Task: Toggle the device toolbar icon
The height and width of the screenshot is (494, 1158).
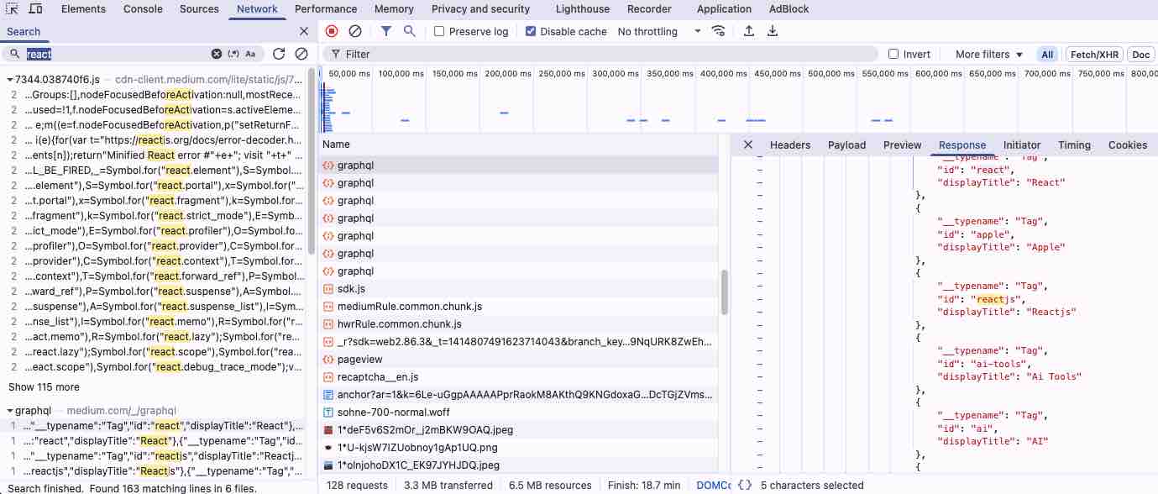Action: point(36,8)
